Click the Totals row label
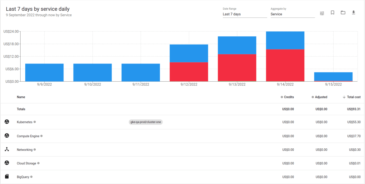This screenshot has width=365, height=184. click(21, 109)
